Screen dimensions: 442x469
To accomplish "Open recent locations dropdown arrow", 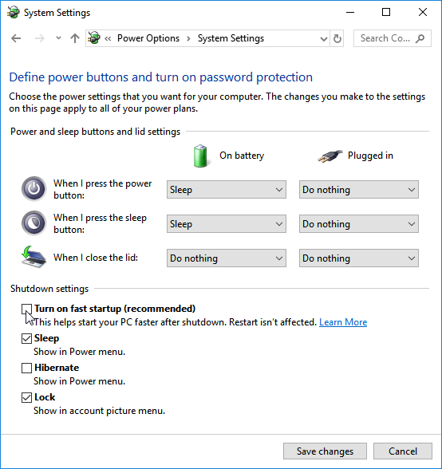I will tap(59, 38).
